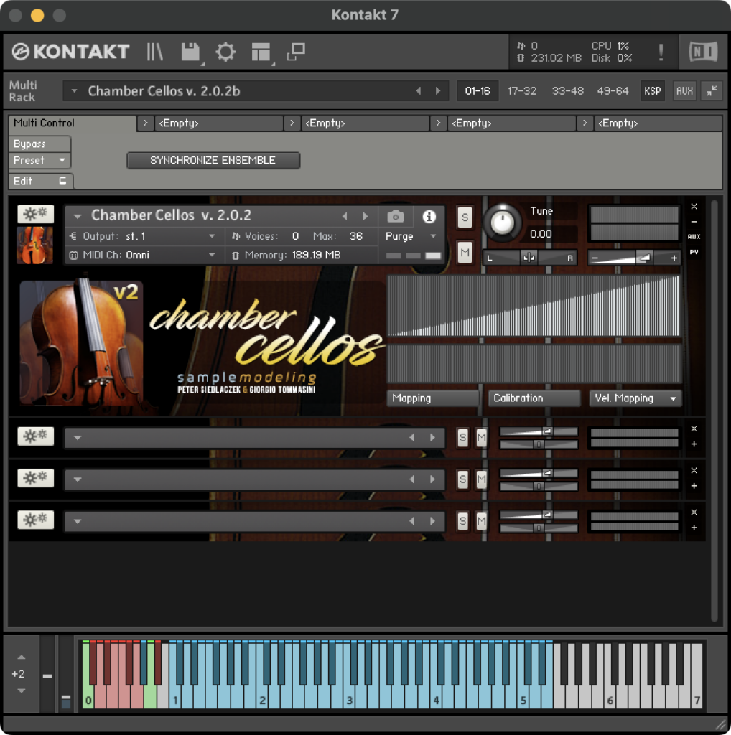731x735 pixels.
Task: Click the Chamber Cellos volume slider
Action: point(634,258)
